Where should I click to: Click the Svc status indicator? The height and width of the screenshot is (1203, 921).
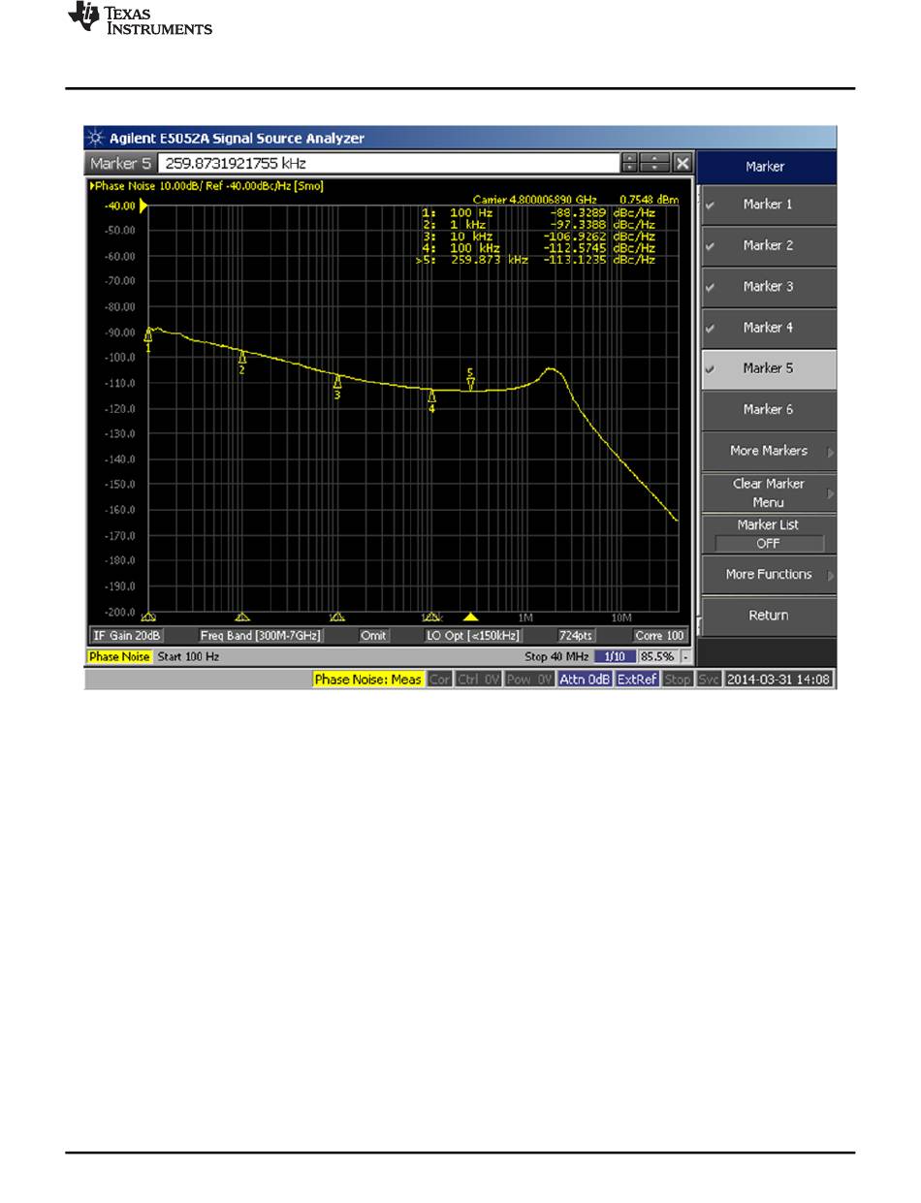pyautogui.click(x=710, y=680)
